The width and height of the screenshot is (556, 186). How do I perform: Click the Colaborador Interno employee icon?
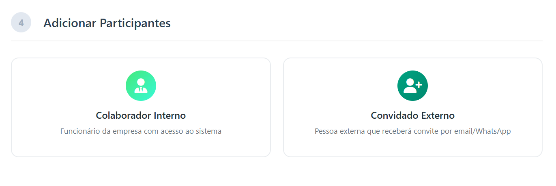(x=141, y=86)
